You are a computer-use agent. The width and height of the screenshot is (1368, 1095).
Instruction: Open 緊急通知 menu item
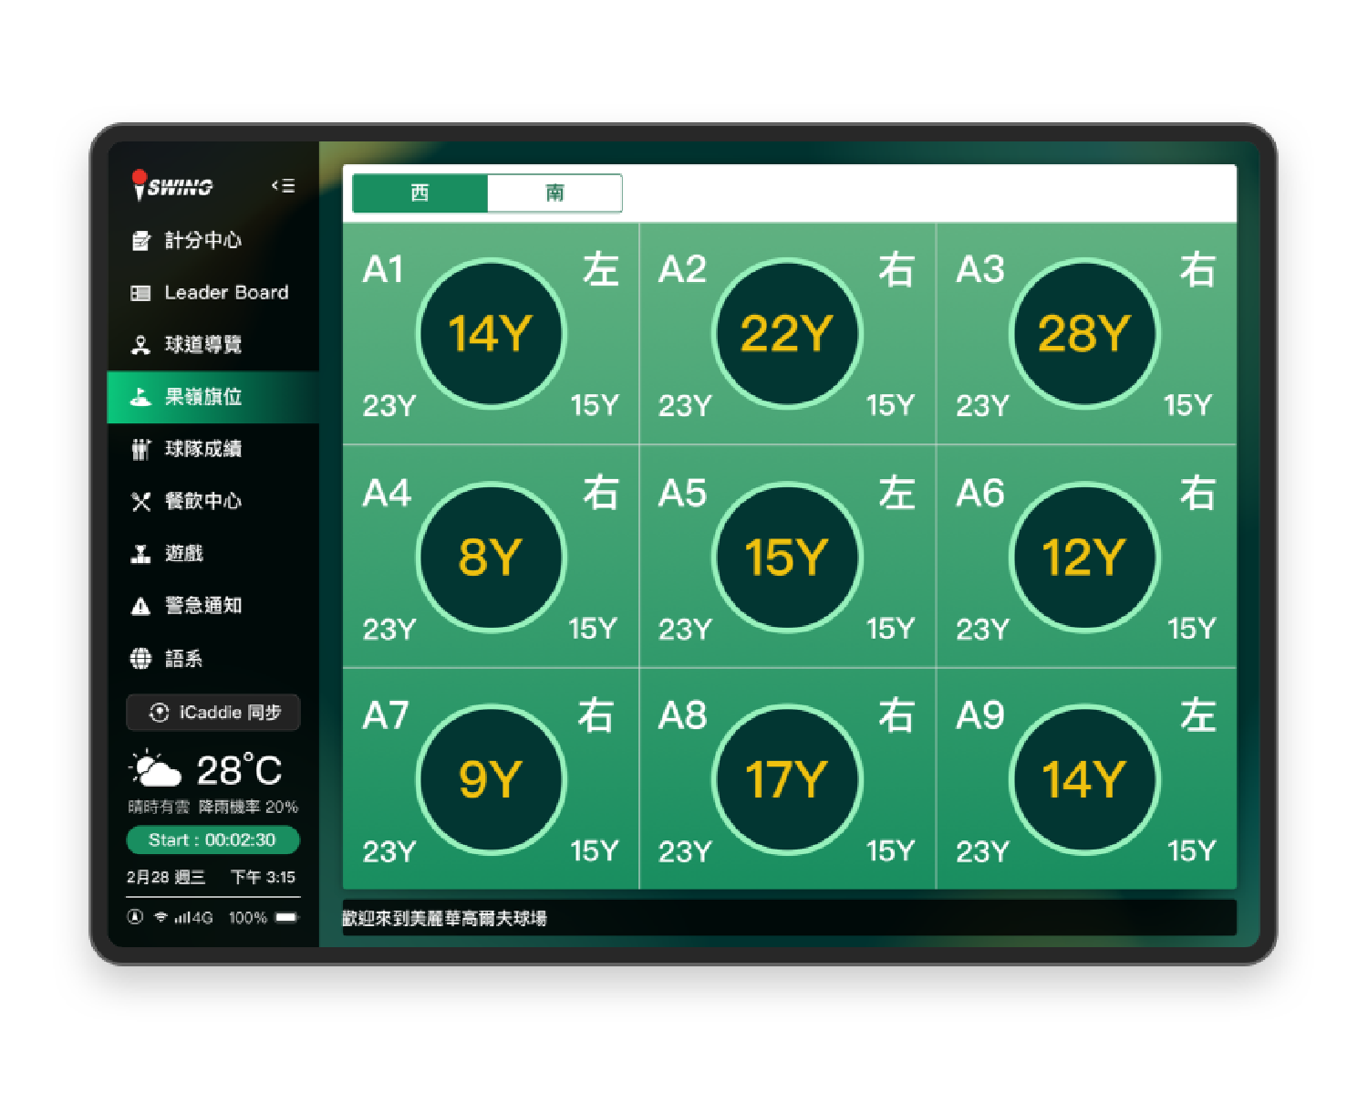[x=213, y=606]
